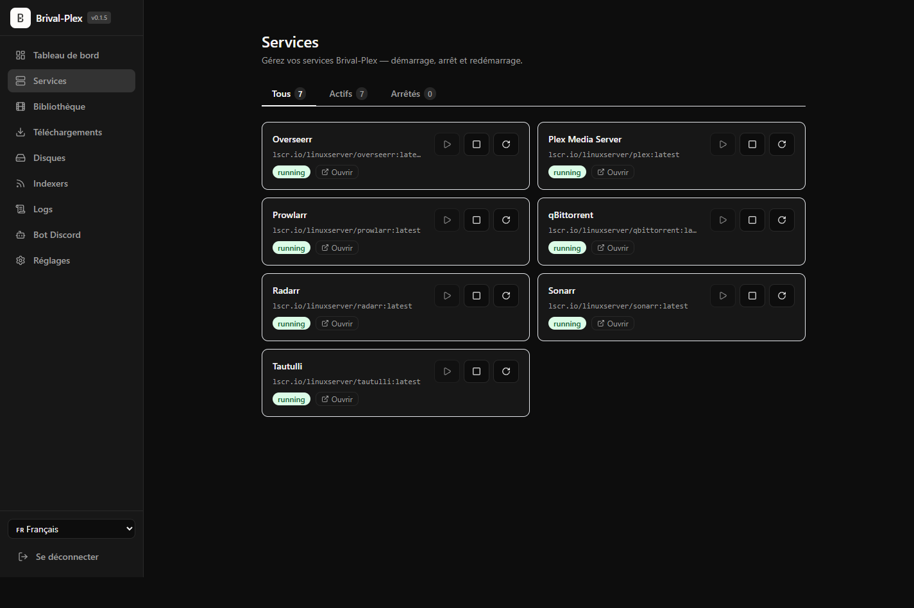Restart the Sonarr service
This screenshot has width=914, height=608.
point(782,296)
